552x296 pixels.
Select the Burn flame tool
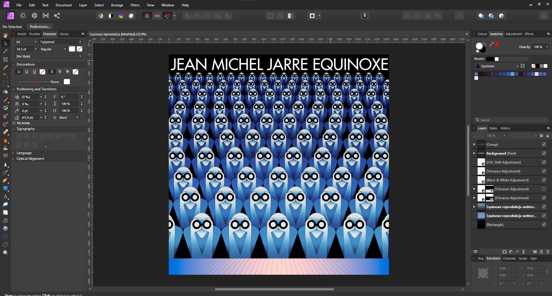(5, 140)
